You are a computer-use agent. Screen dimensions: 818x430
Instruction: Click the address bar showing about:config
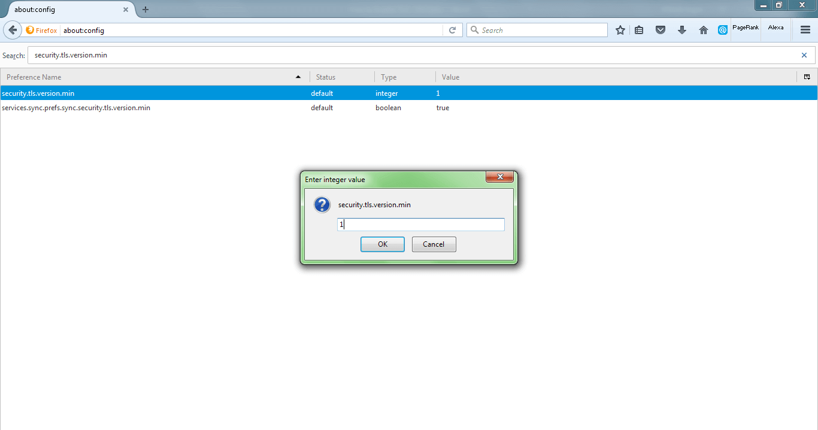(x=252, y=30)
